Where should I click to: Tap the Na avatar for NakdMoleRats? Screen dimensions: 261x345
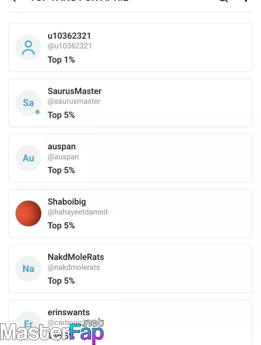point(28,268)
